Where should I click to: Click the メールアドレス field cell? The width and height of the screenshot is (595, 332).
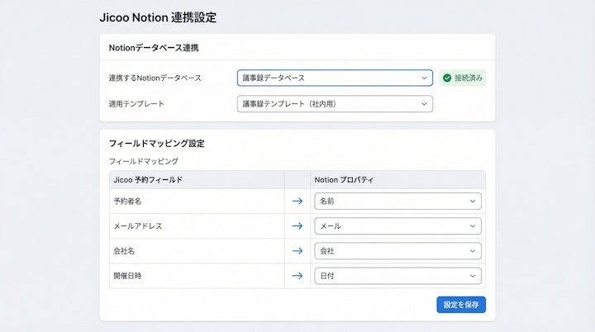[197, 225]
